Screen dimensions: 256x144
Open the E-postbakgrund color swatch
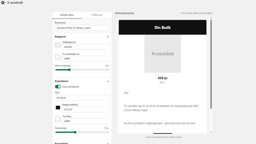[x=58, y=57]
